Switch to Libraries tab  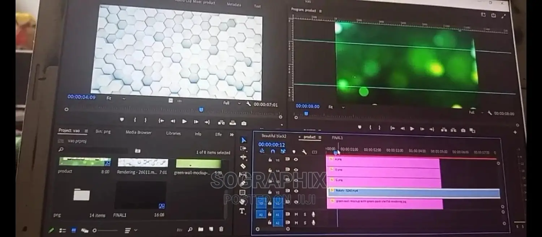click(x=173, y=133)
